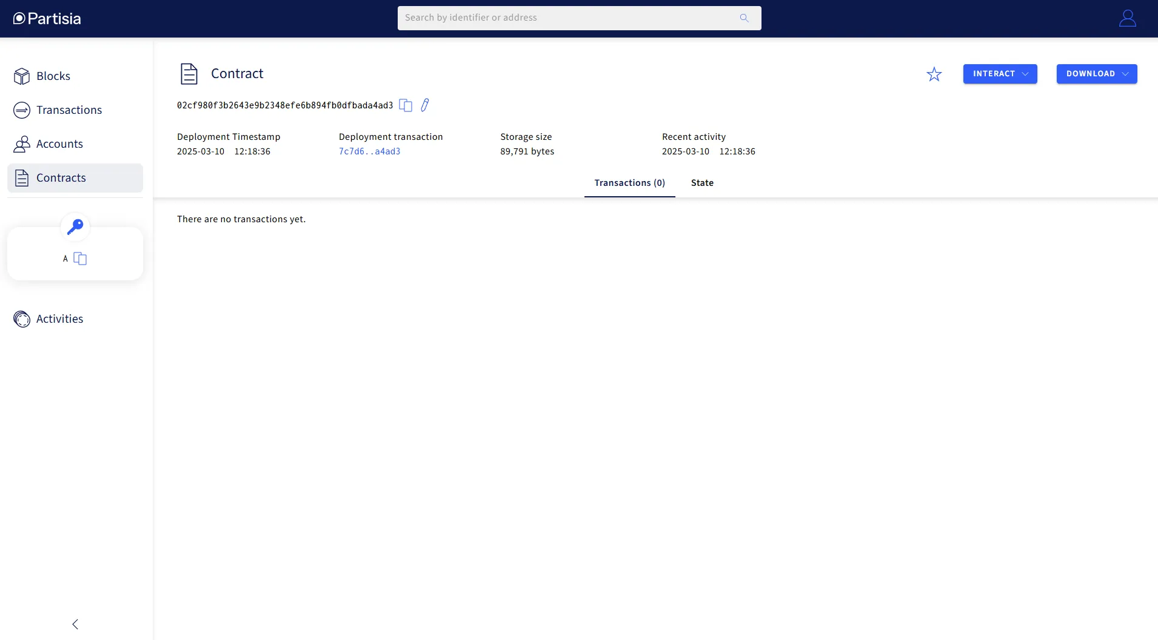The height and width of the screenshot is (640, 1158).
Task: Click the Contracts document icon in sidebar
Action: click(22, 178)
